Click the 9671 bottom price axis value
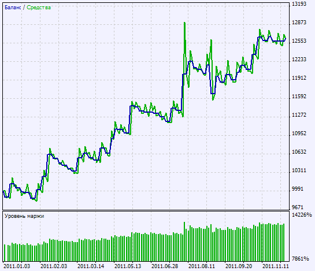 click(x=298, y=207)
